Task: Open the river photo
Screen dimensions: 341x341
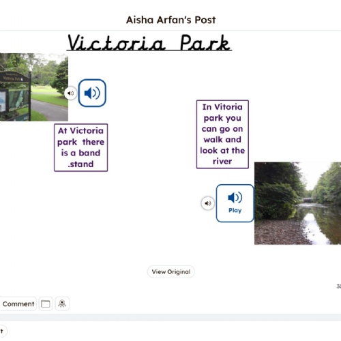Action: [x=297, y=203]
